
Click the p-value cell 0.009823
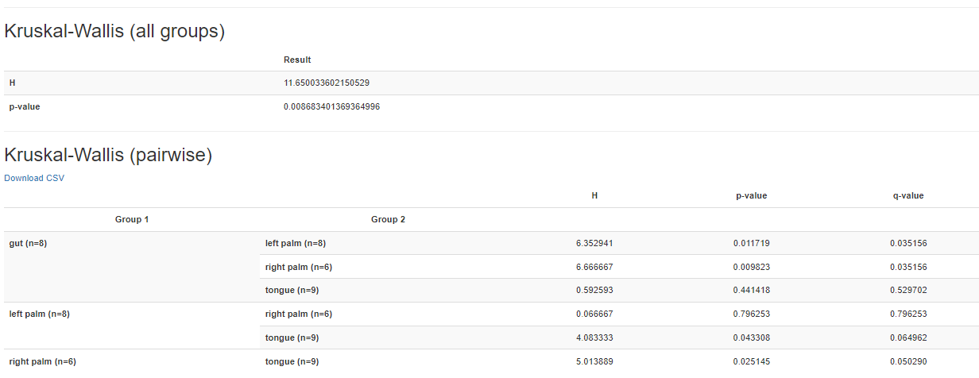point(751,267)
